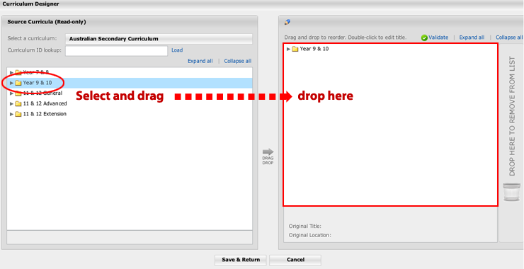The height and width of the screenshot is (269, 524).
Task: Click Collapse all in the right panel
Action: [509, 38]
